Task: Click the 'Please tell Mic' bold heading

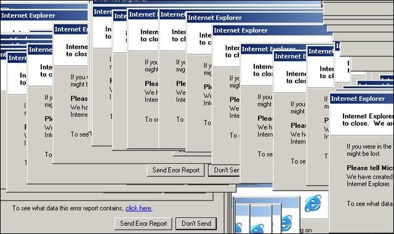Action: [369, 167]
